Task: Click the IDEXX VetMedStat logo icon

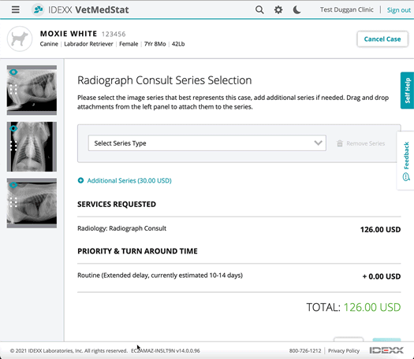Action: coord(38,9)
